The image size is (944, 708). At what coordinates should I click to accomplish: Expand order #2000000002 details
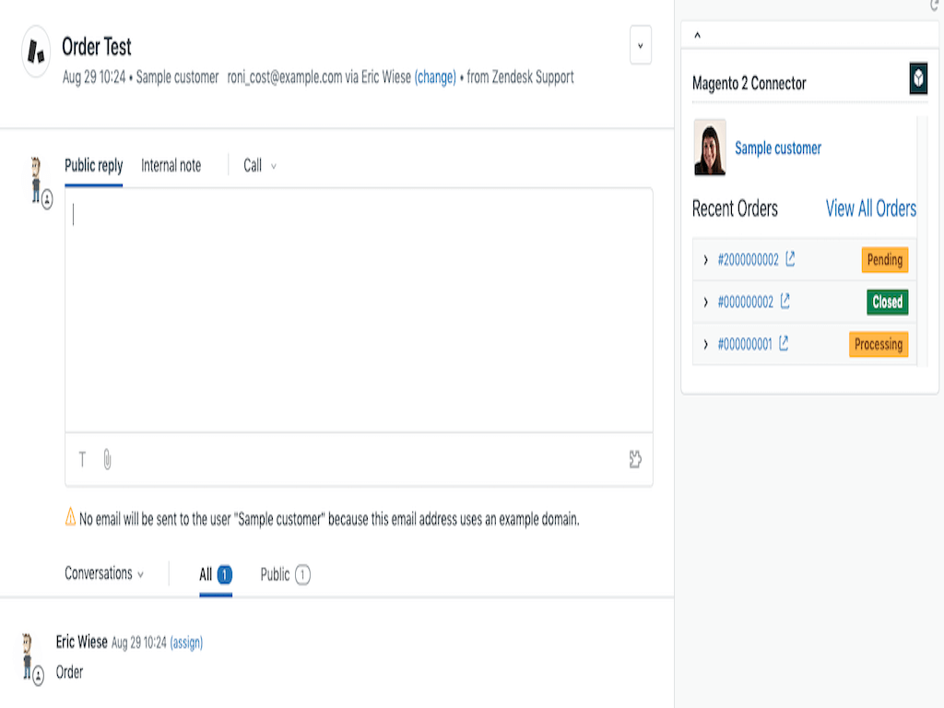point(706,260)
